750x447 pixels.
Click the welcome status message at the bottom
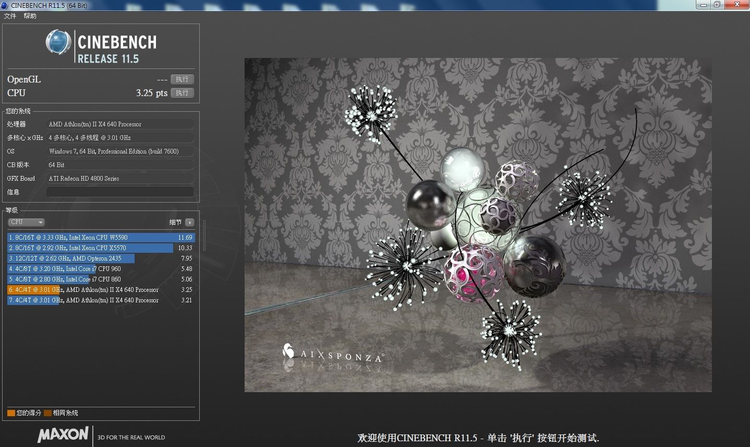pyautogui.click(x=478, y=438)
